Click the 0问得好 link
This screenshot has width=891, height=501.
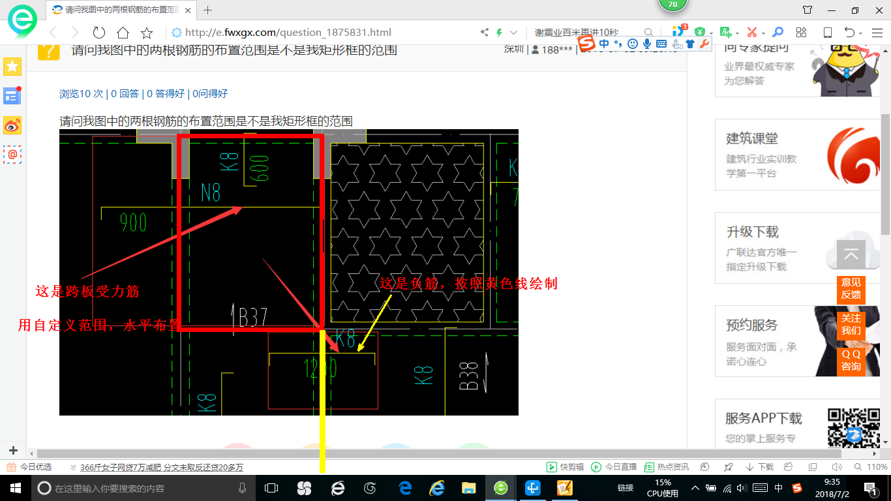pos(210,93)
